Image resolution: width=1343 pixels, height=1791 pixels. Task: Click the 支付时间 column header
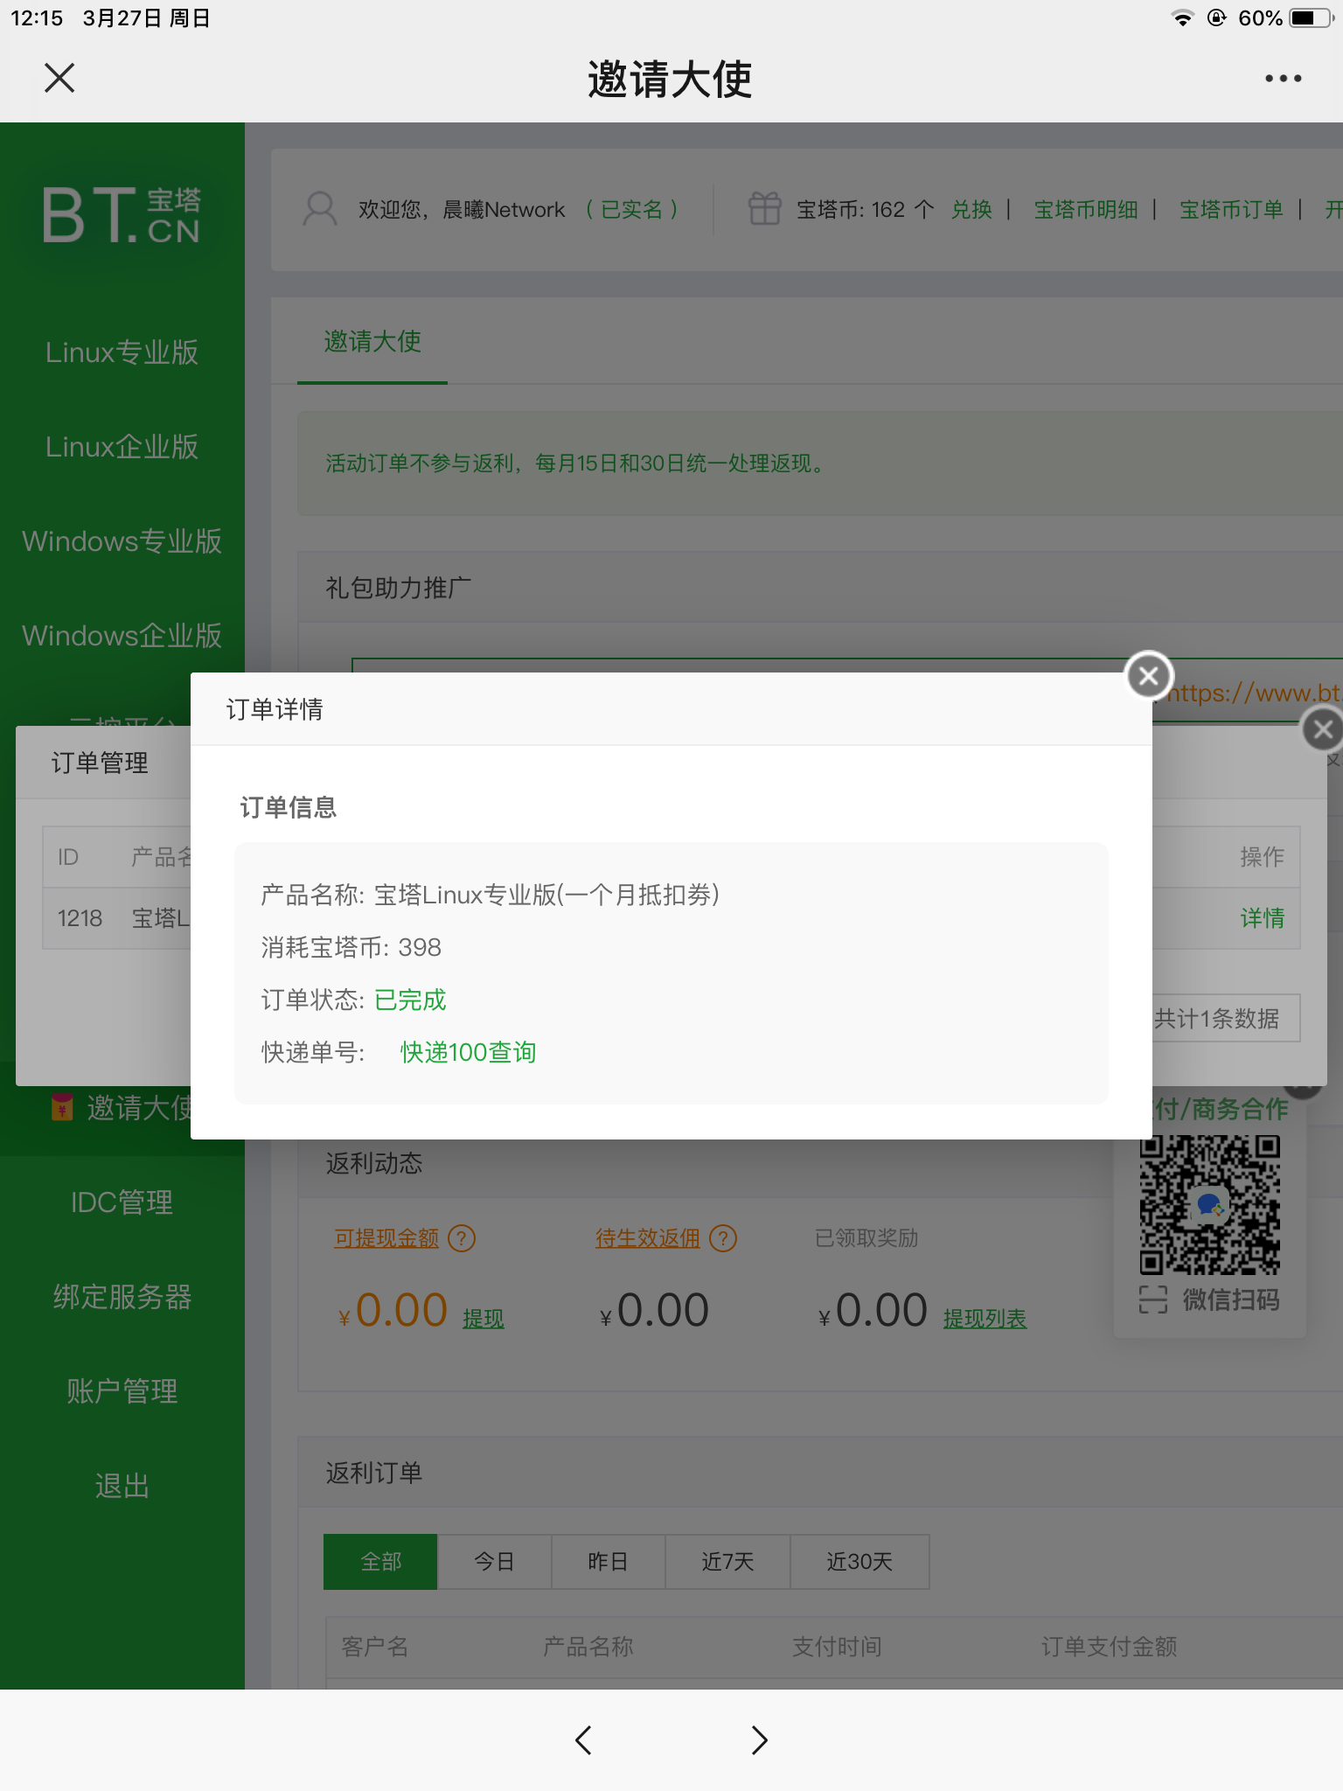point(837,1648)
